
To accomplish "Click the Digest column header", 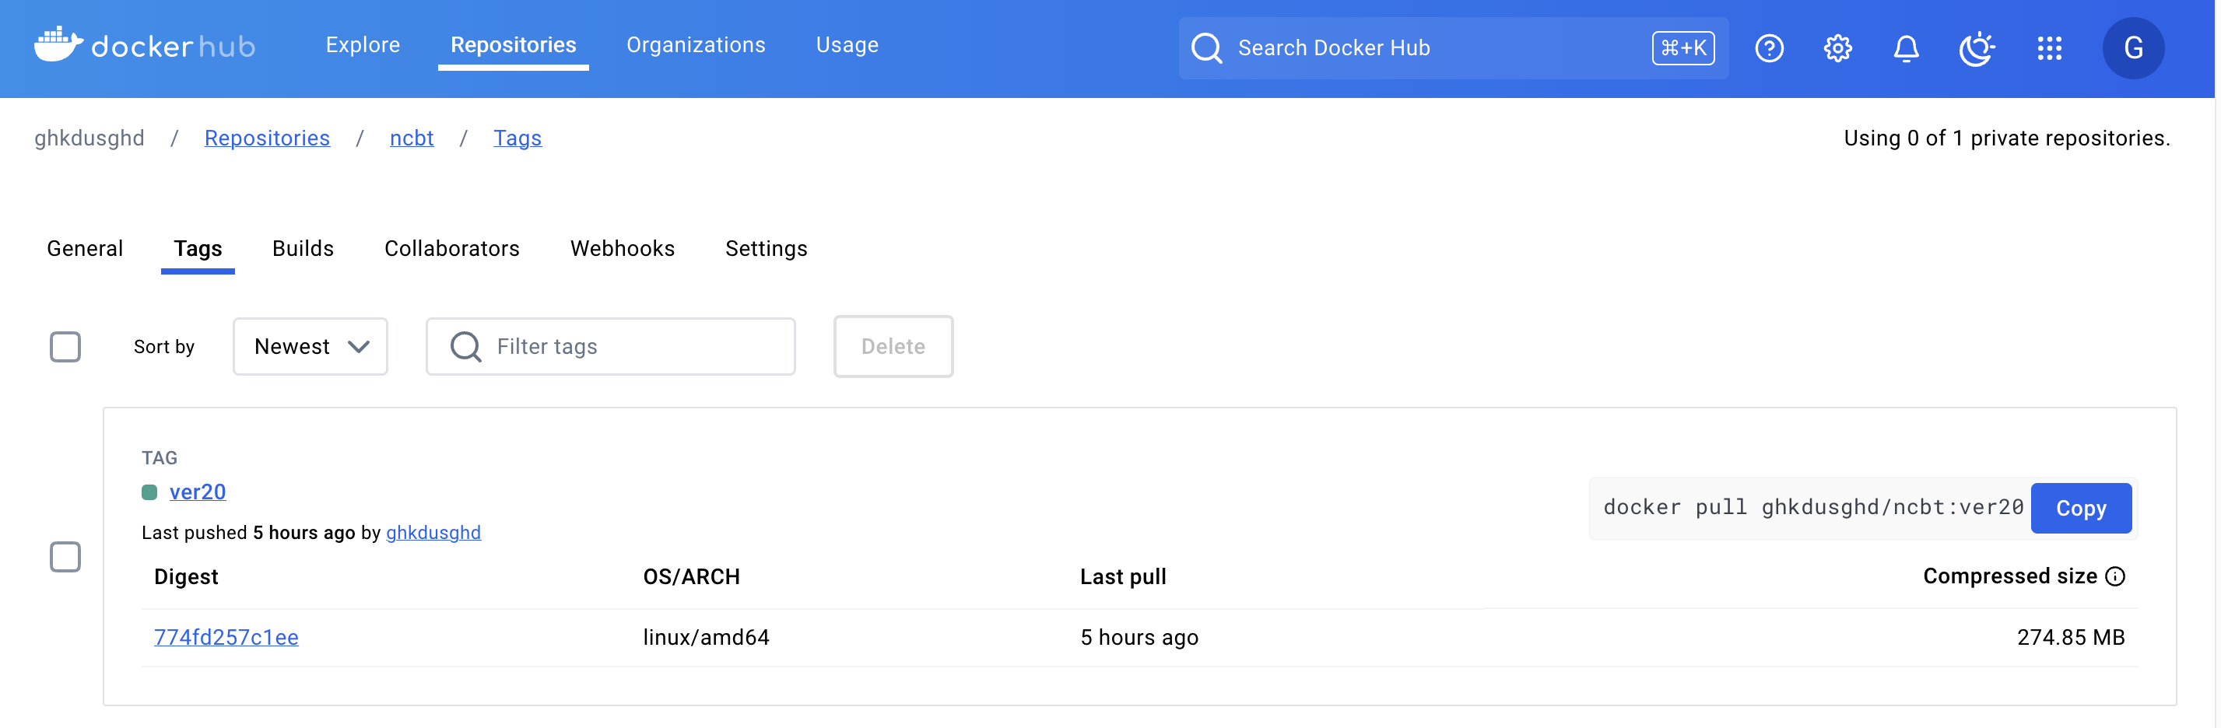I will pos(186,576).
